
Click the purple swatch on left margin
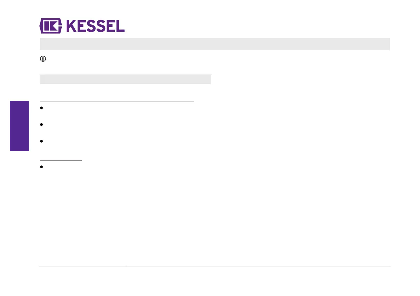click(x=19, y=126)
